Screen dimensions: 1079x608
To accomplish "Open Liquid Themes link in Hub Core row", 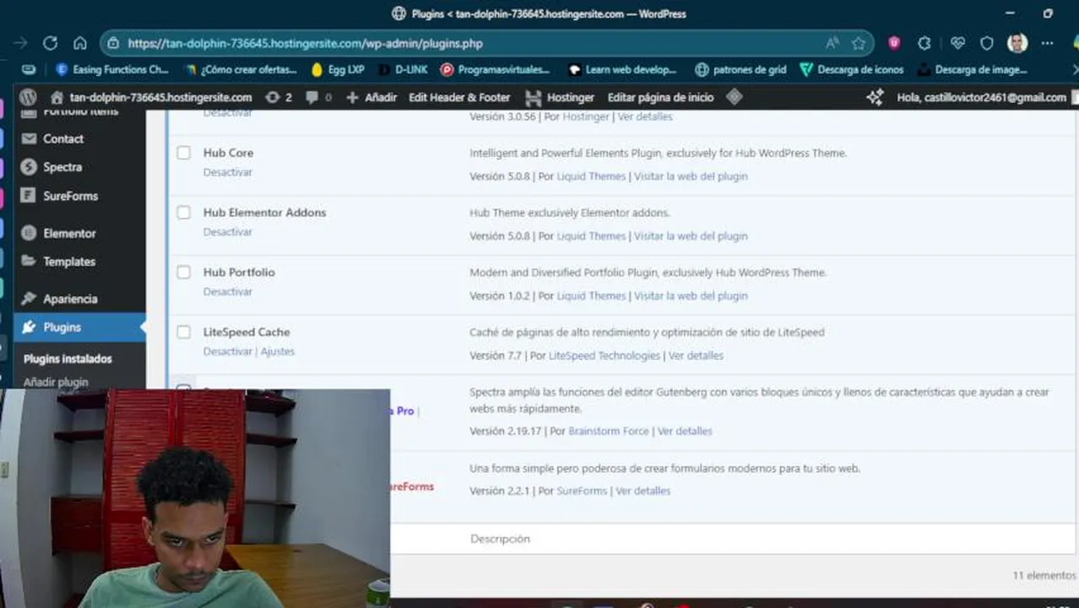I will 591,176.
